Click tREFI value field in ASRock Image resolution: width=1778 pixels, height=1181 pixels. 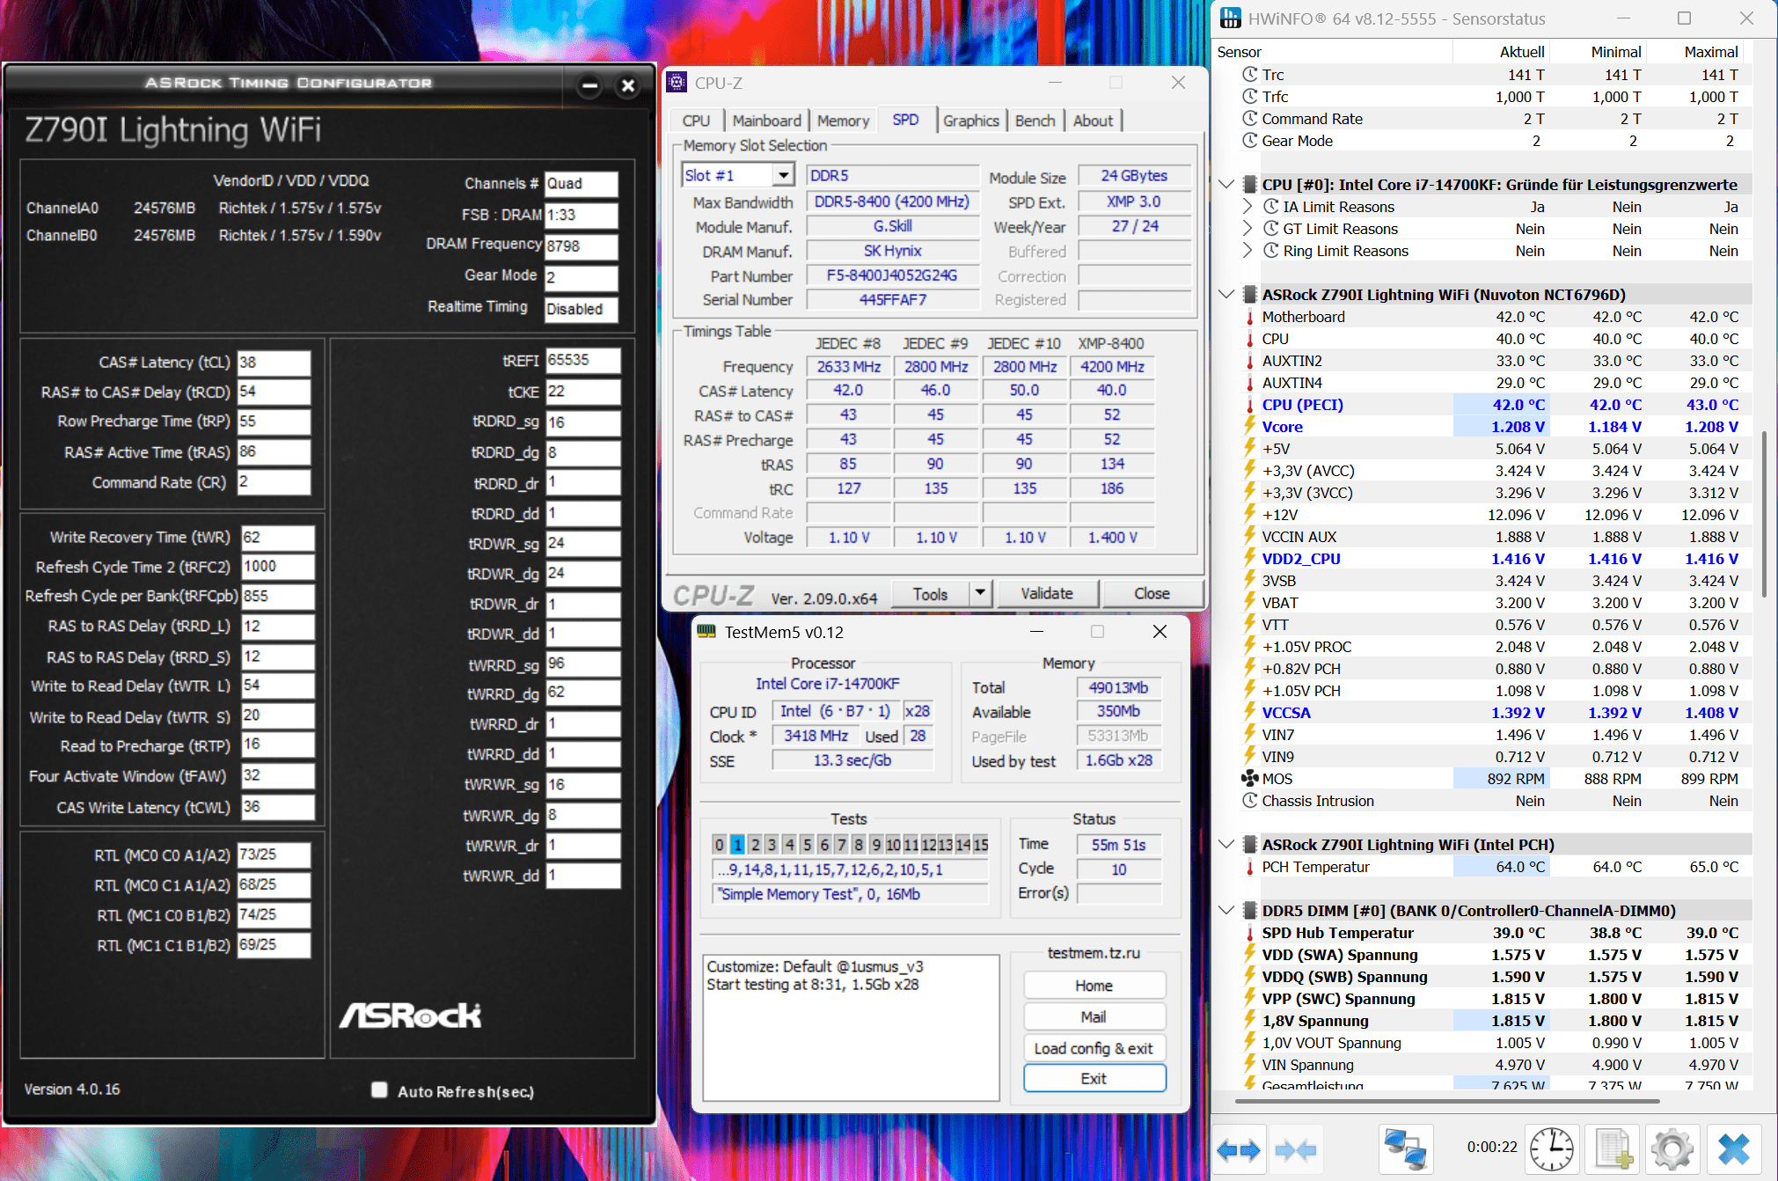tap(582, 361)
